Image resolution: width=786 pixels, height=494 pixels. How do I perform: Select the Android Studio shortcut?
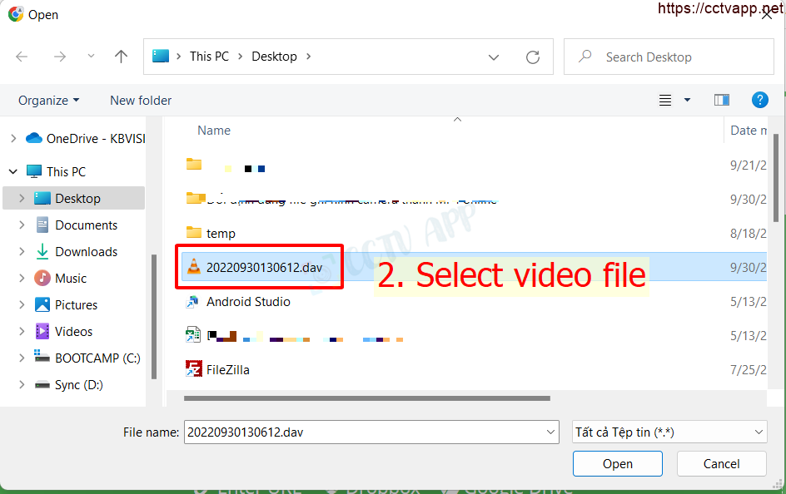tap(247, 302)
